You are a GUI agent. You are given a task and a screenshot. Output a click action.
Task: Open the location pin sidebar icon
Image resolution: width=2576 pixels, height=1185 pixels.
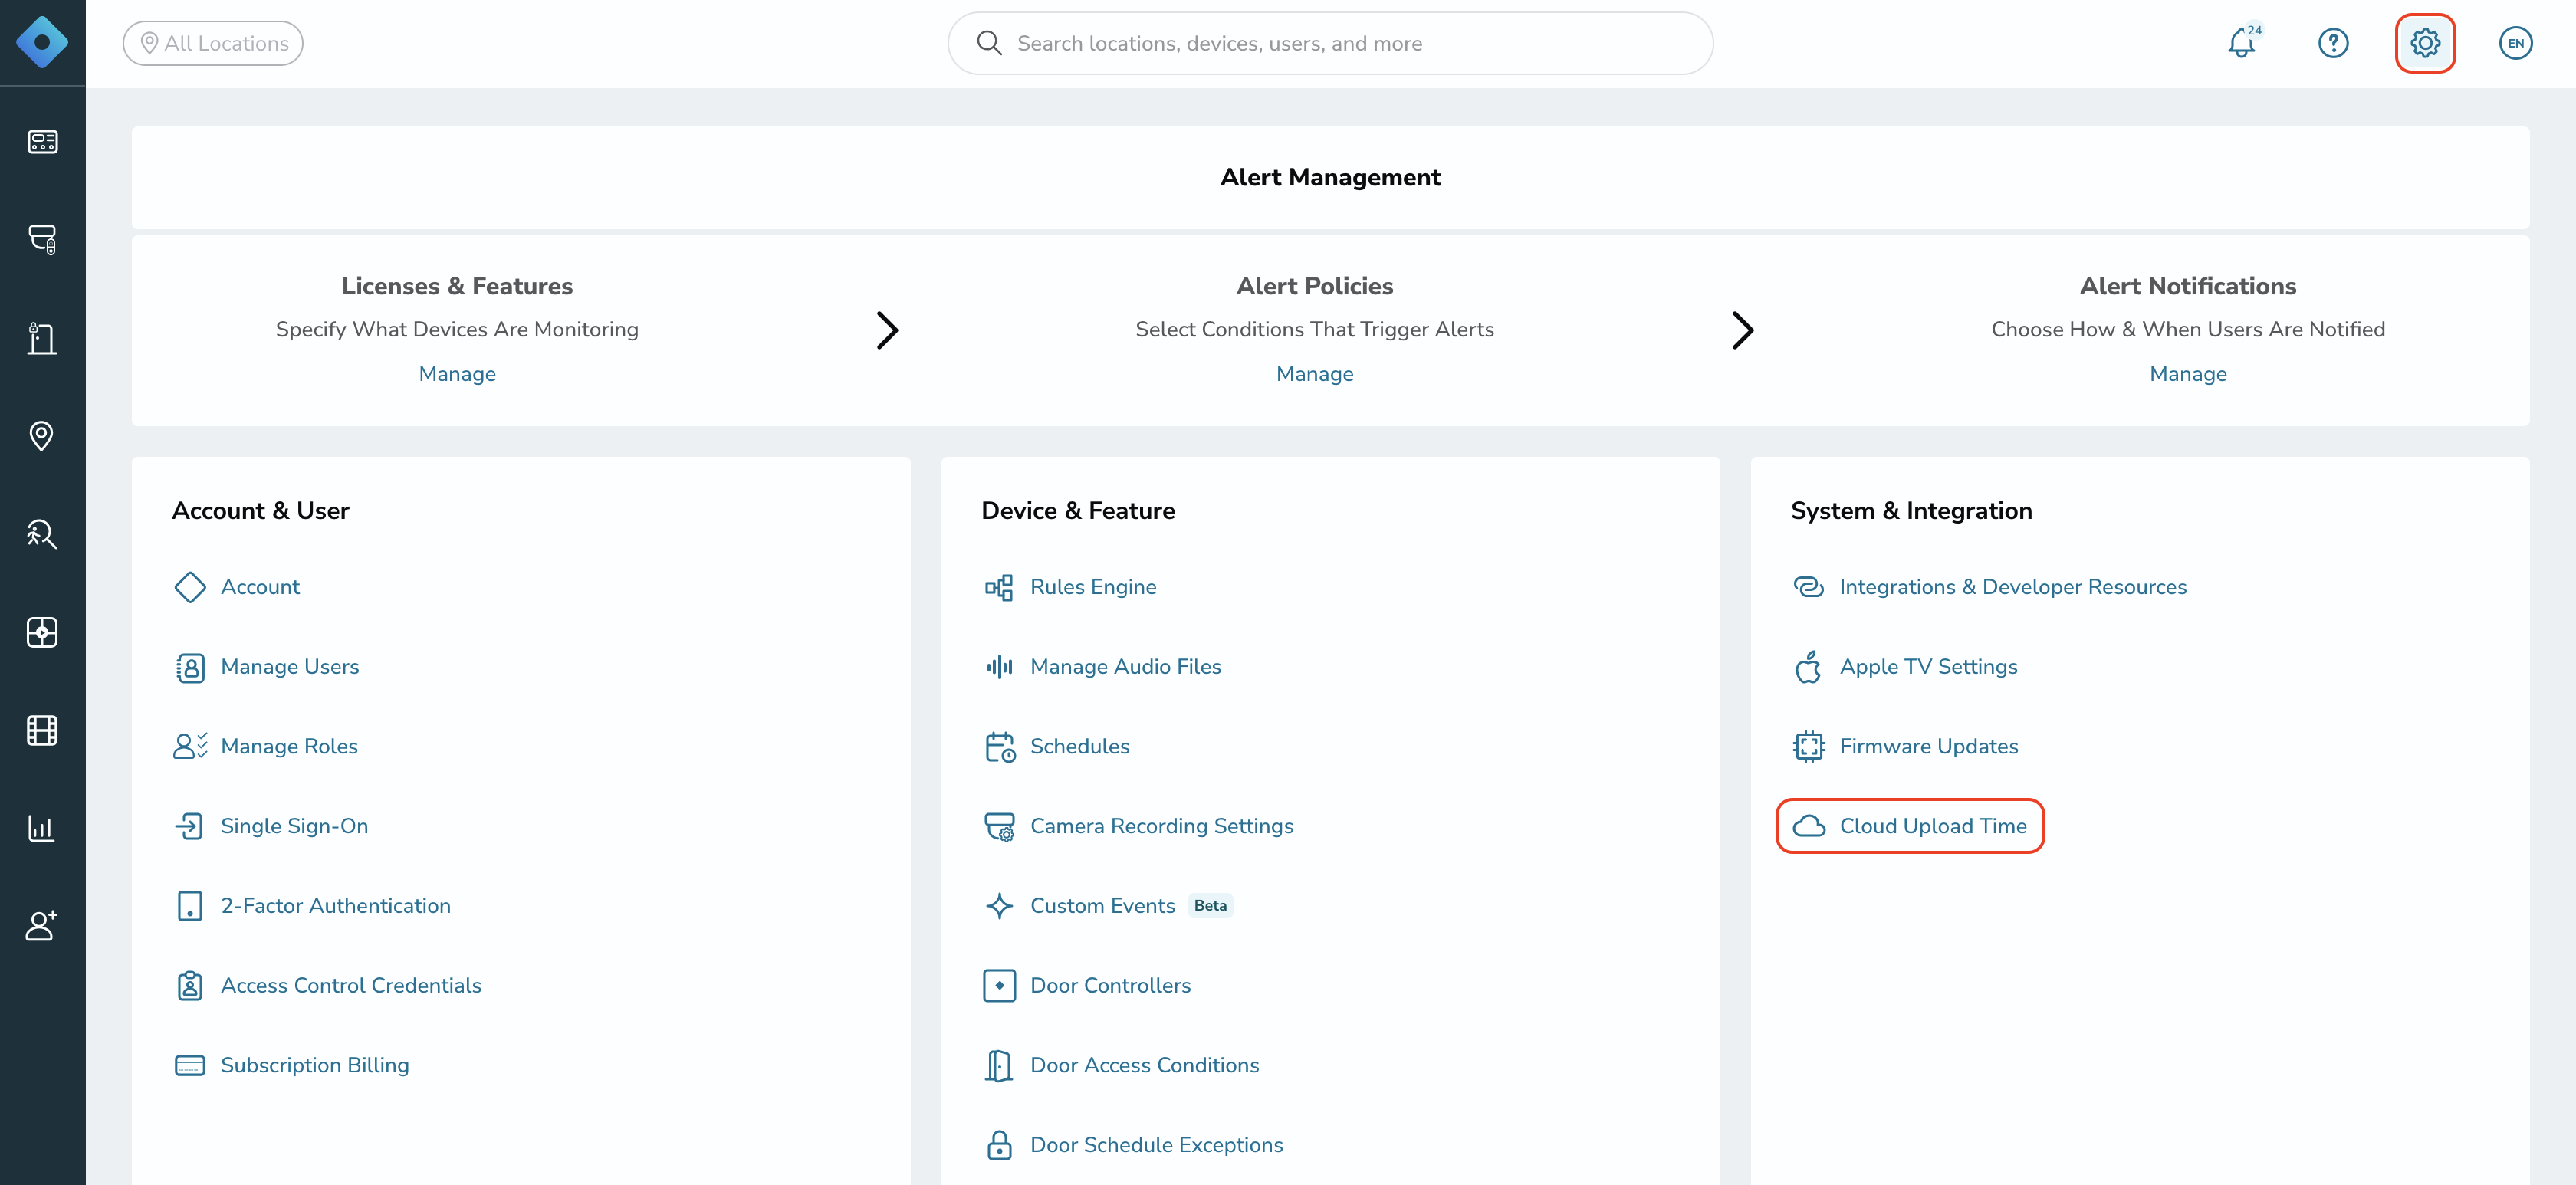click(x=42, y=436)
